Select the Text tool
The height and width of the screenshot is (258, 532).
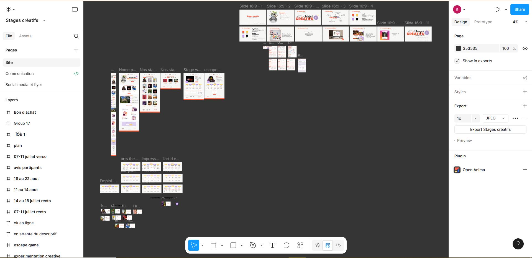(x=272, y=245)
